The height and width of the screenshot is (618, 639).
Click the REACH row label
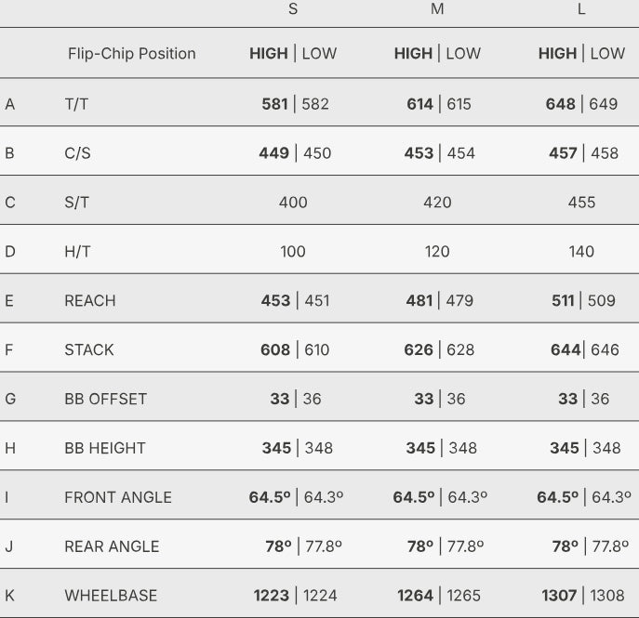(90, 301)
